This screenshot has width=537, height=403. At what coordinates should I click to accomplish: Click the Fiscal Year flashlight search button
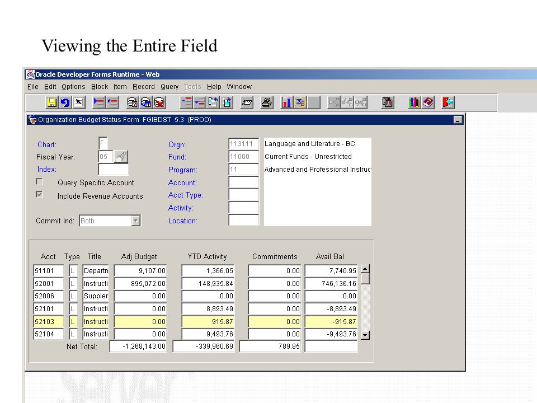click(x=121, y=157)
